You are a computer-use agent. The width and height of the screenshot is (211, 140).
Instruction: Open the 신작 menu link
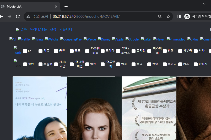pos(53,29)
